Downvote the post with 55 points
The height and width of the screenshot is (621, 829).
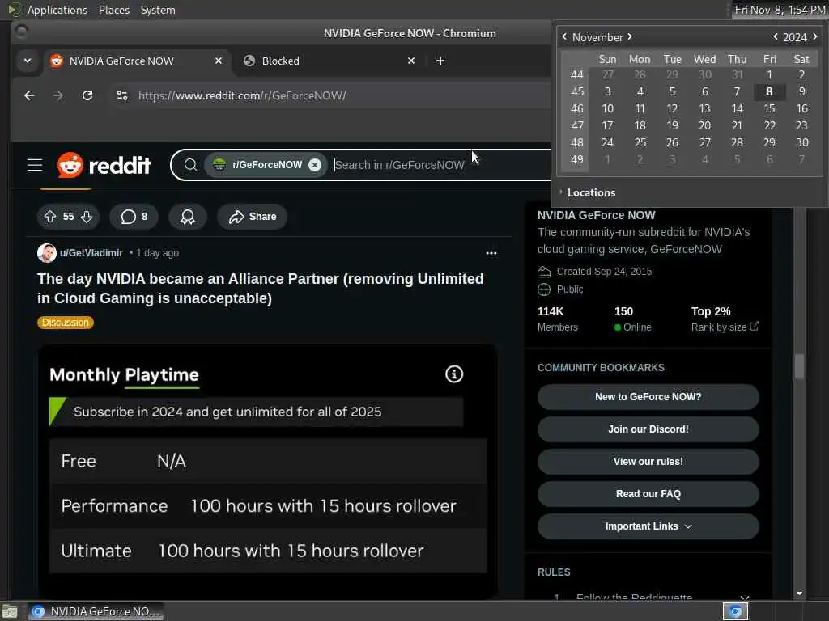coord(87,217)
